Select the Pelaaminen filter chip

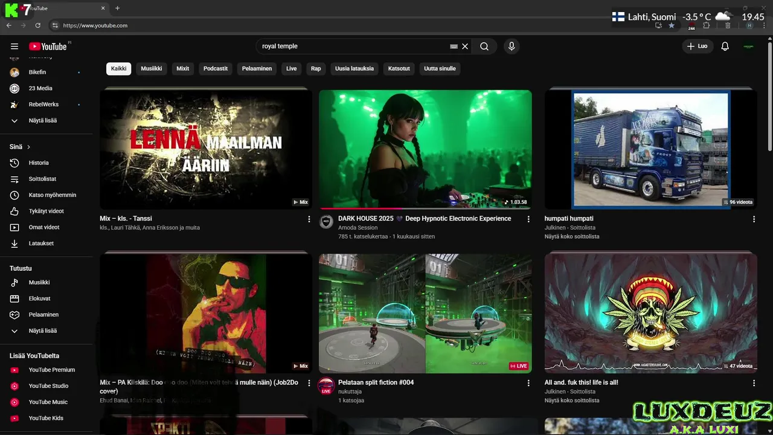click(257, 68)
